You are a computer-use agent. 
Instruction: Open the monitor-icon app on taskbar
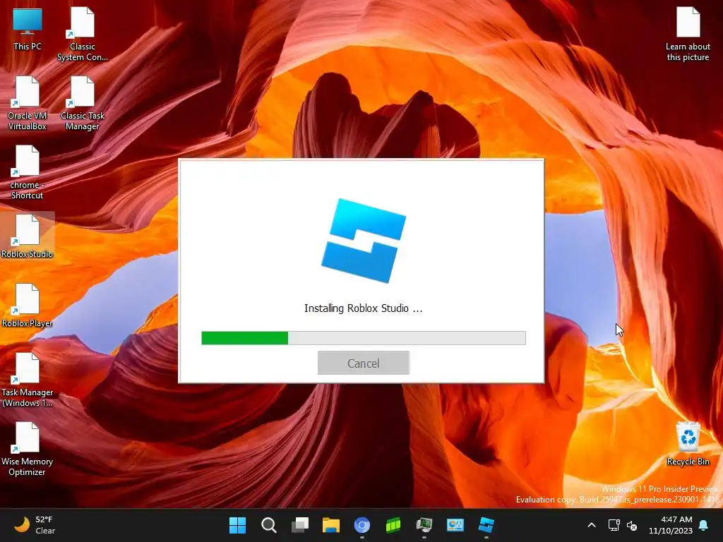424,525
